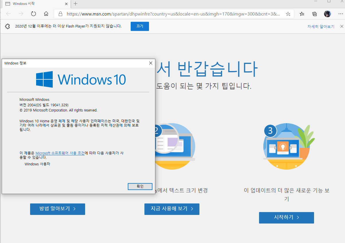Click the Windows 10 logo in the dialog
Viewport: 345px width, 243px height.
(x=81, y=79)
